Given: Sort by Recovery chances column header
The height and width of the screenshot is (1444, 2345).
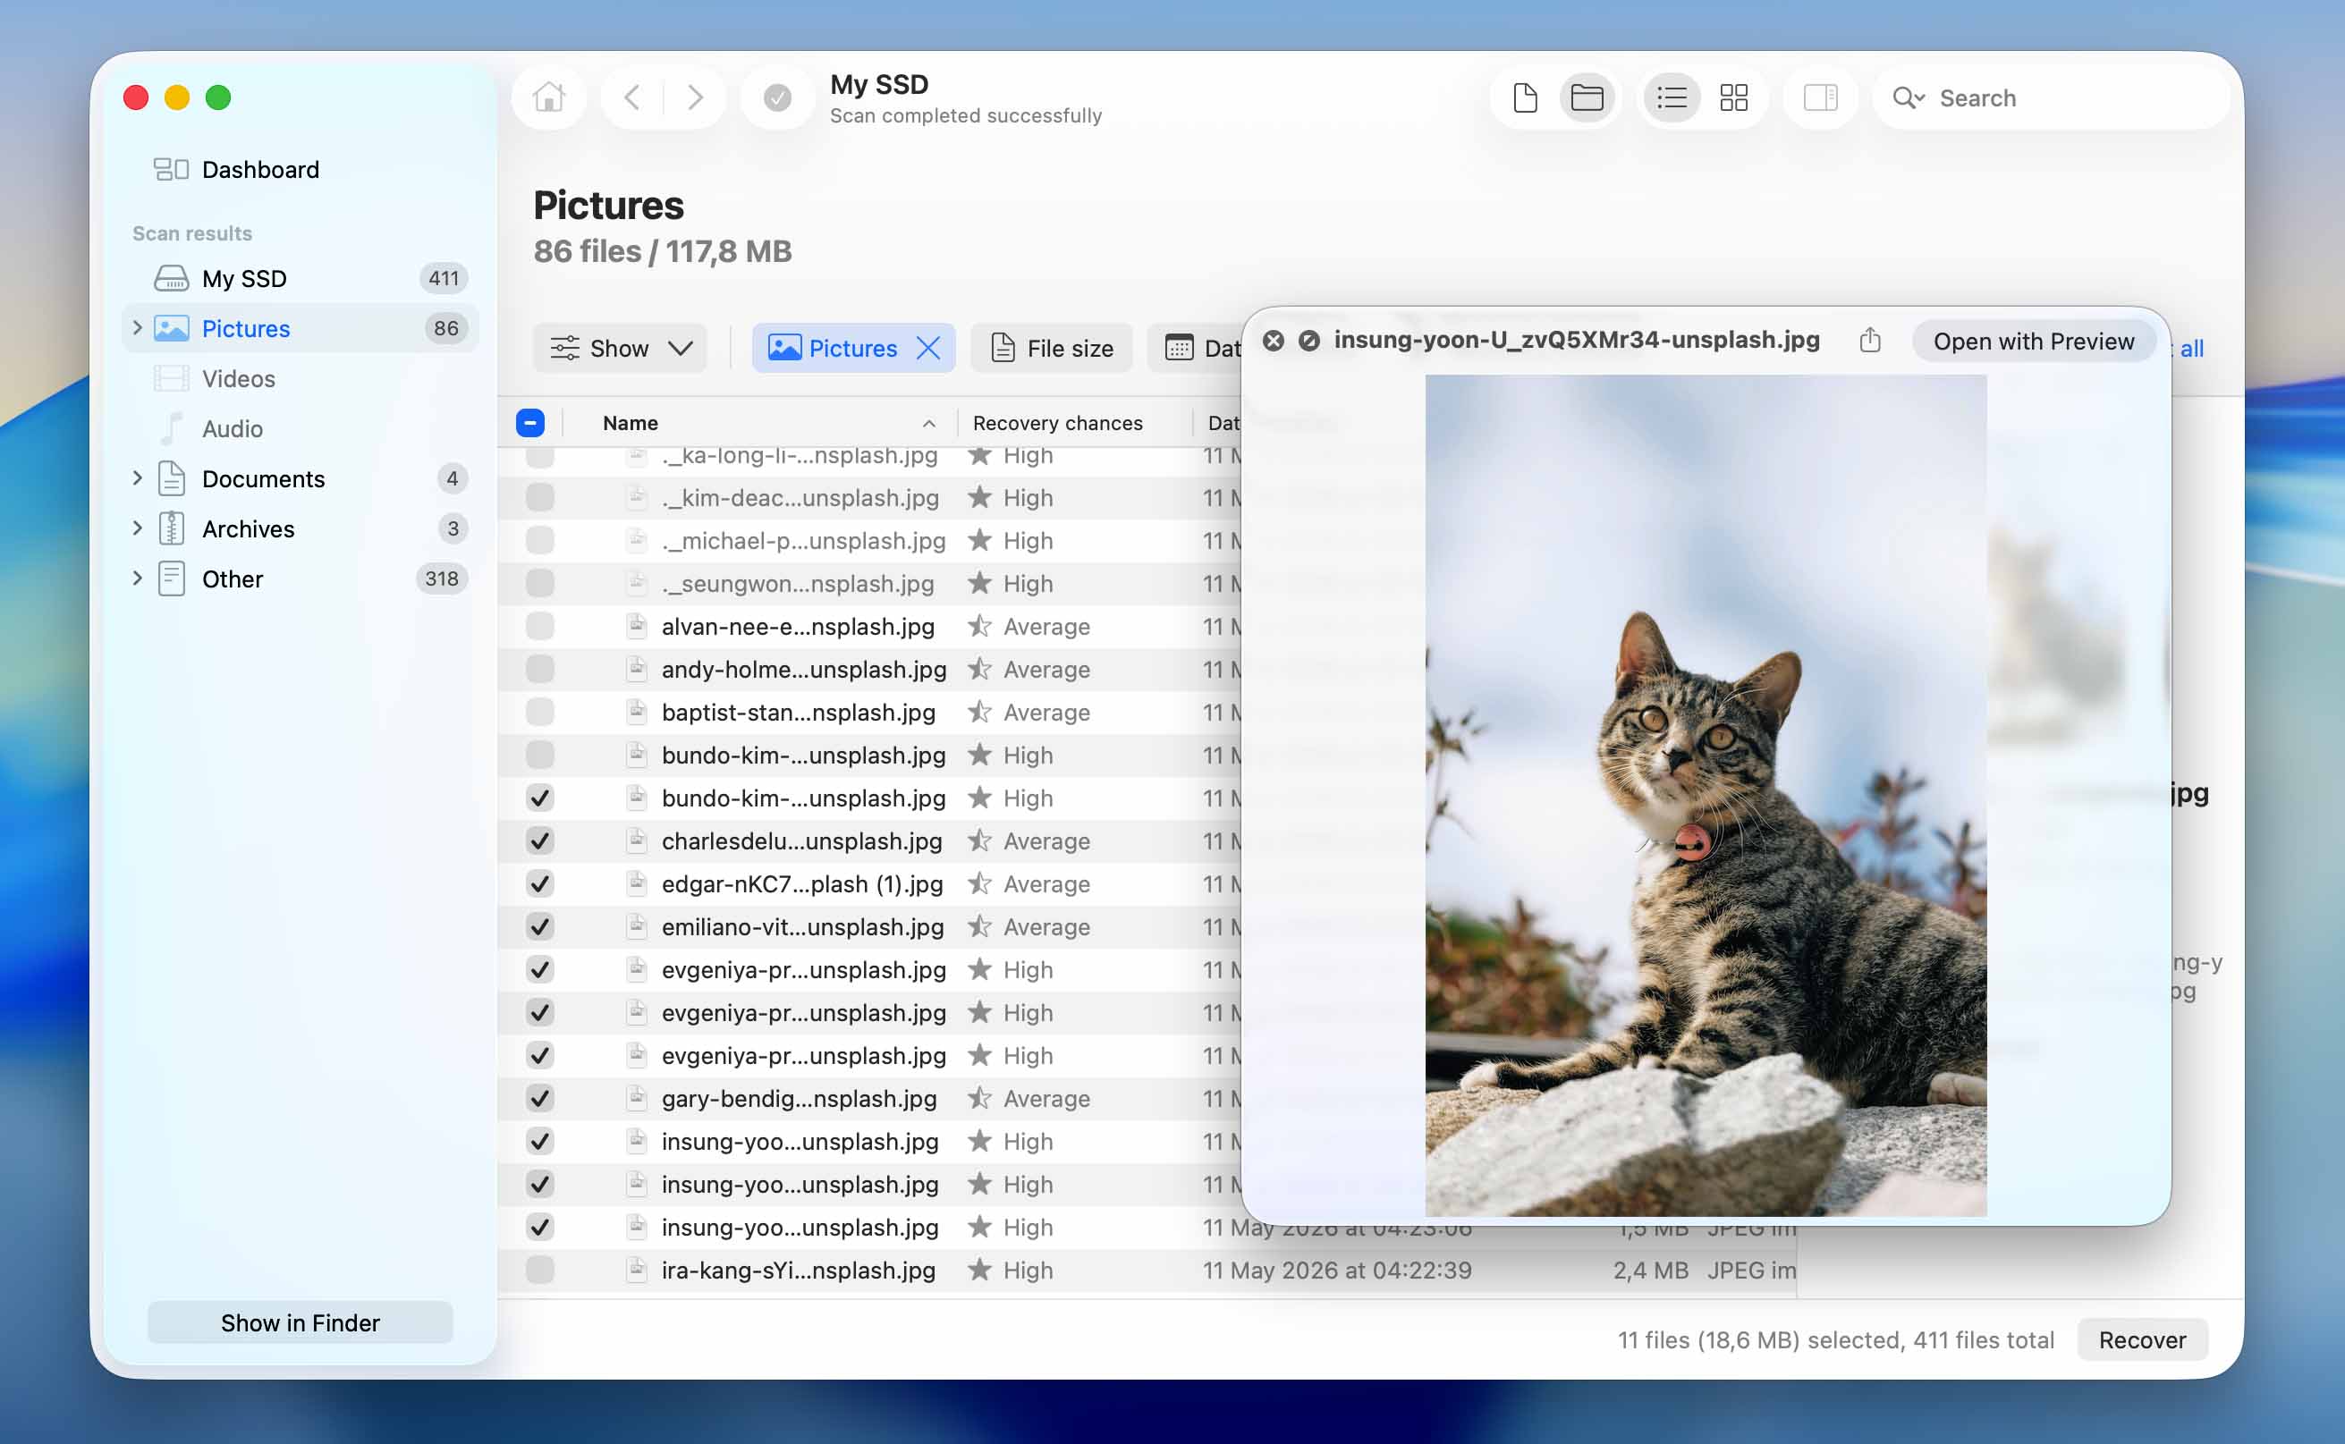Looking at the screenshot, I should tap(1057, 422).
